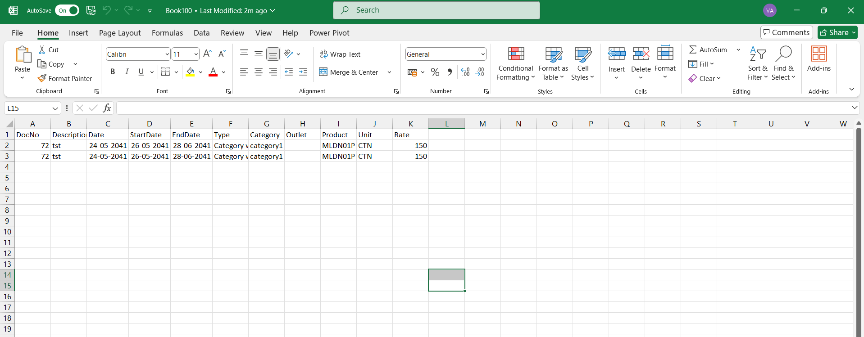The width and height of the screenshot is (864, 337).
Task: Expand the font size dropdown
Action: (x=196, y=54)
